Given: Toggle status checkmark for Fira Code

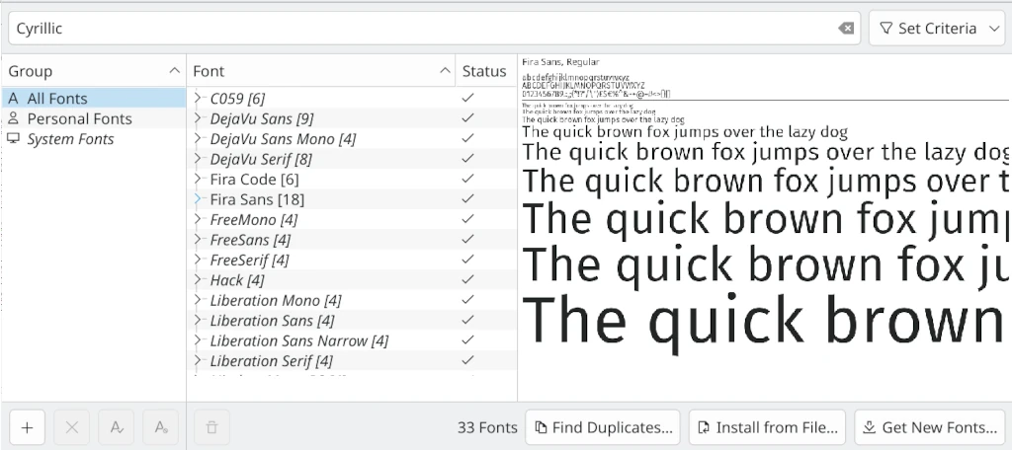Looking at the screenshot, I should [467, 180].
